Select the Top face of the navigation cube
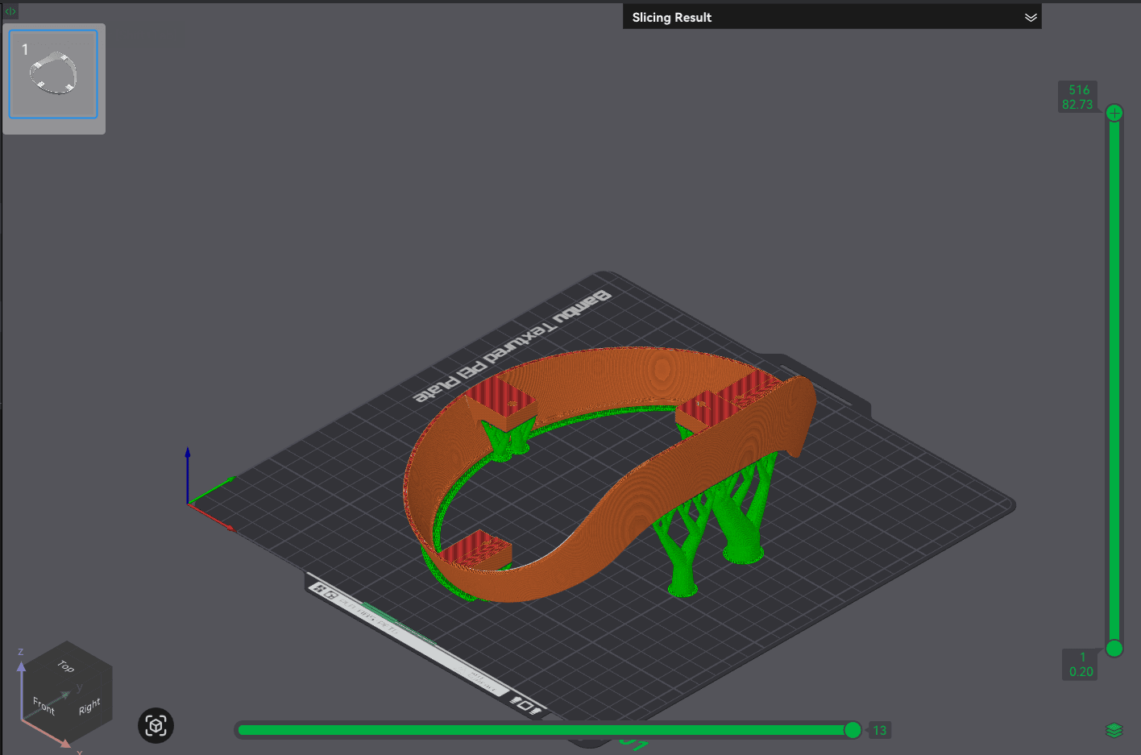Image resolution: width=1141 pixels, height=755 pixels. (x=65, y=666)
